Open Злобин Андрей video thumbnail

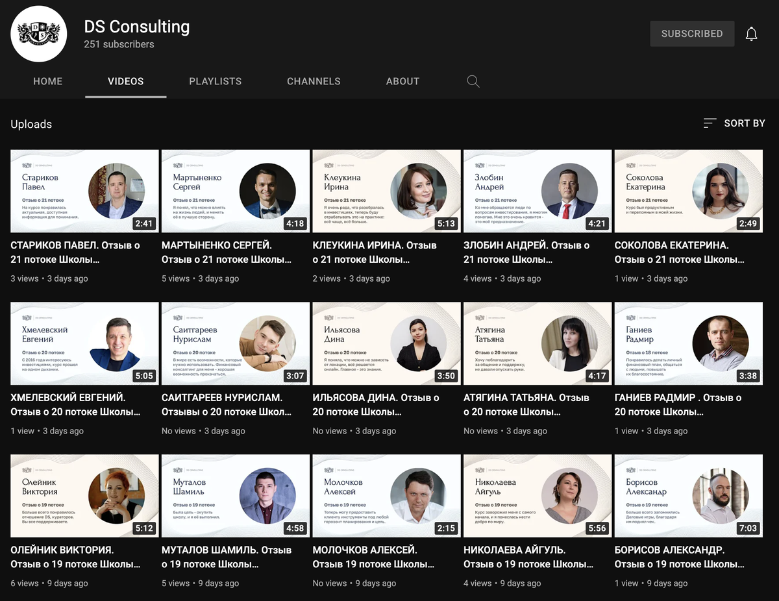click(538, 191)
